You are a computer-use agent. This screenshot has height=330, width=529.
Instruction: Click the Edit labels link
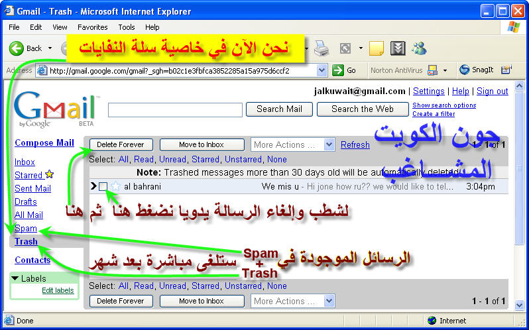(58, 290)
